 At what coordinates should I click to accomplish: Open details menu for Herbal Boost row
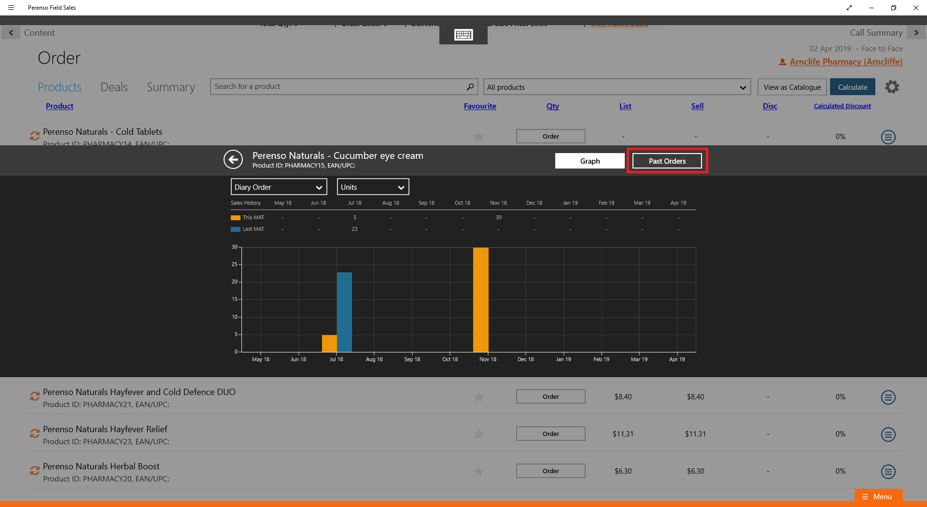tap(888, 472)
